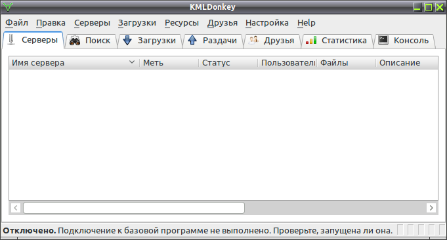
Task: Sort by Пользователи column header
Action: point(287,63)
